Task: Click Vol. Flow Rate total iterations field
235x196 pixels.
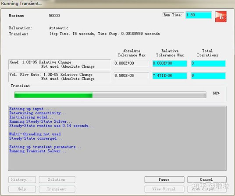Action: point(208,76)
